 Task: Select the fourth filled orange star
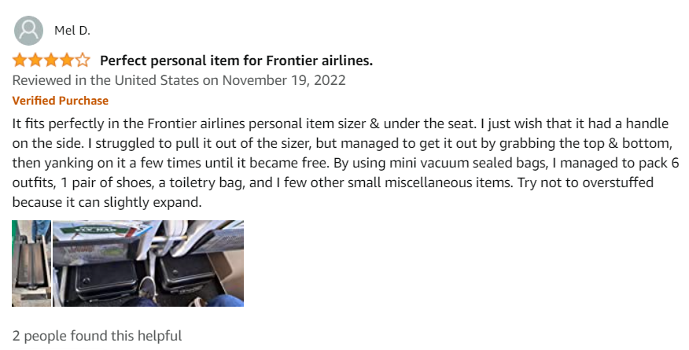[x=67, y=60]
